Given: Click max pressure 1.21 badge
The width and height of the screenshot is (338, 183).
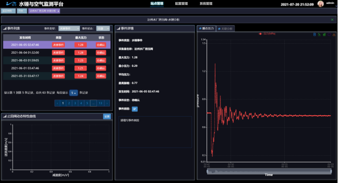Looking at the screenshot, I should pyautogui.click(x=81, y=68).
